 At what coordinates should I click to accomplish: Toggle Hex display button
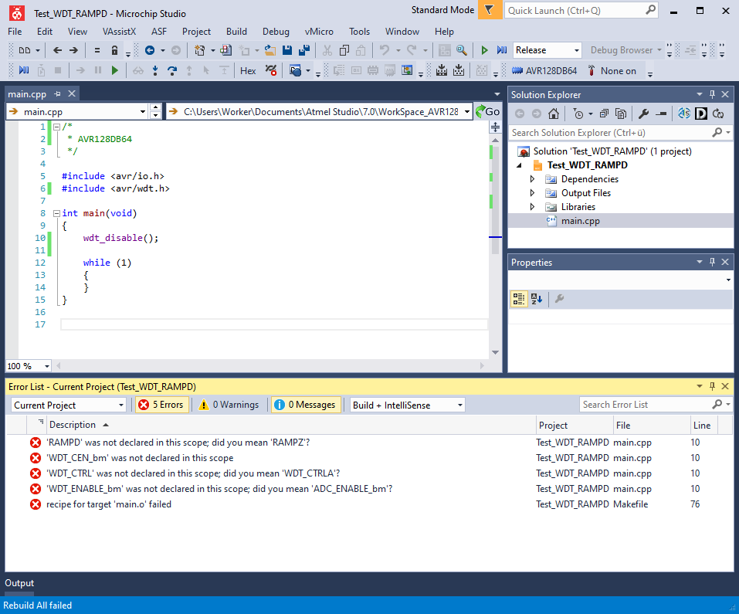pyautogui.click(x=248, y=71)
